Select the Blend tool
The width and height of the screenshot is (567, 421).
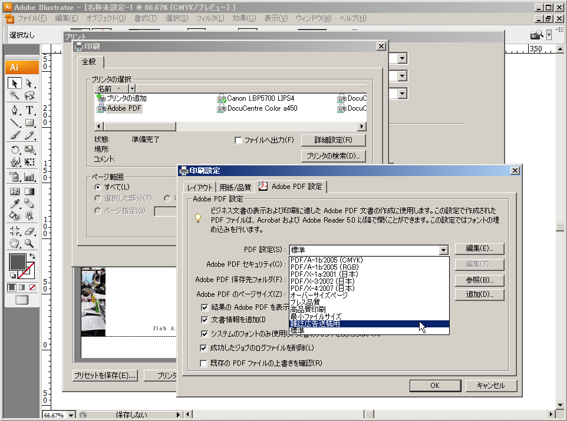coord(29,204)
